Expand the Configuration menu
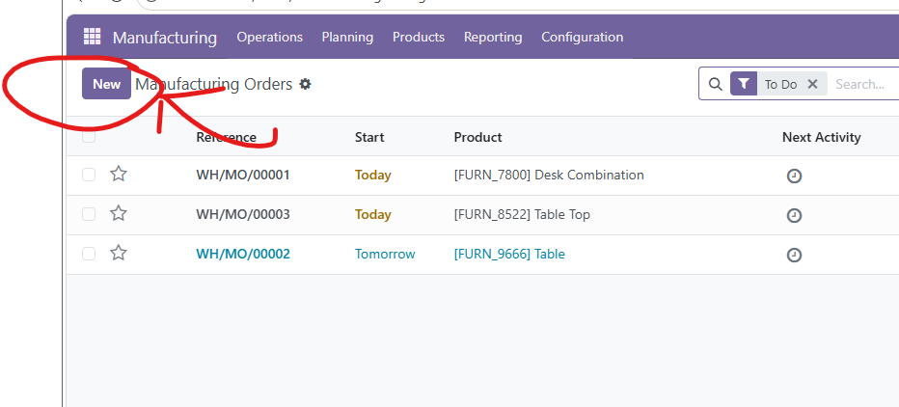This screenshot has height=407, width=899. [582, 38]
